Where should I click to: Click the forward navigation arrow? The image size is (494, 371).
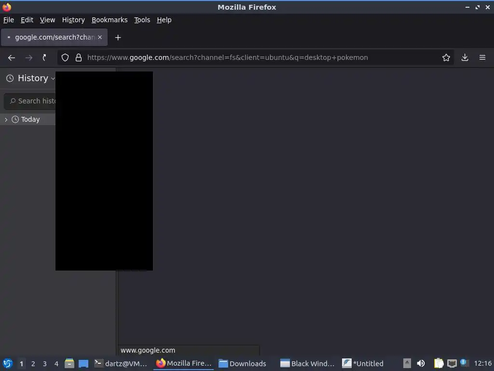click(28, 57)
